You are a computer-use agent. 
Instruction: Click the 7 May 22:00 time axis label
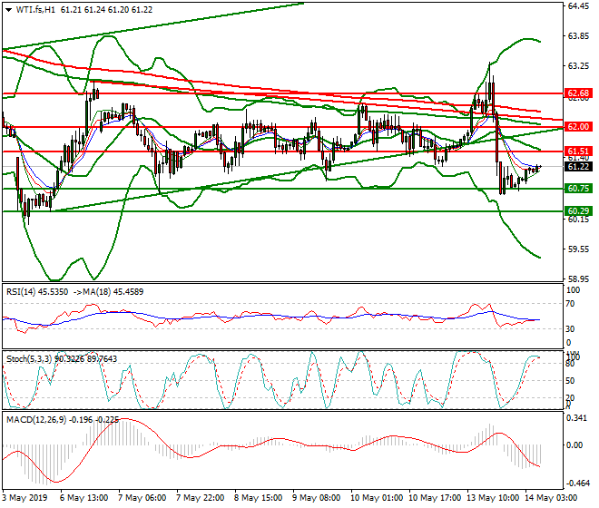201,498
